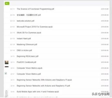Open Beginning Sensor Networks With Arduino epub
Image resolution: width=112 pixels, height=98 pixels.
coord(44,80)
